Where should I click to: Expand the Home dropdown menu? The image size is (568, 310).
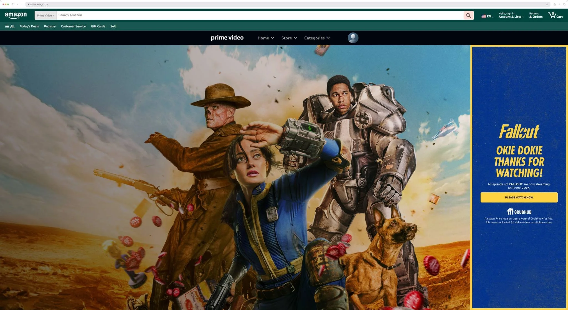pos(266,38)
